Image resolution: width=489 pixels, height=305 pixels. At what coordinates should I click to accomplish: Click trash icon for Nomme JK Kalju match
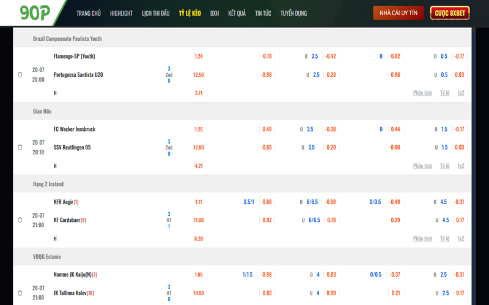[x=20, y=293]
